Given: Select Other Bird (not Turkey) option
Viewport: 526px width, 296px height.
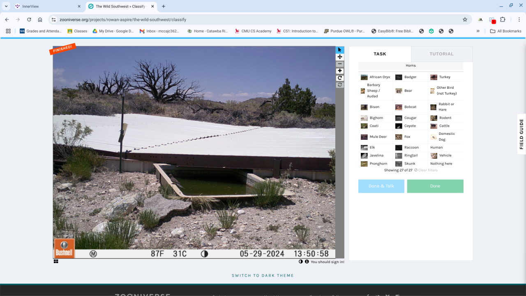Looking at the screenshot, I should (445, 91).
